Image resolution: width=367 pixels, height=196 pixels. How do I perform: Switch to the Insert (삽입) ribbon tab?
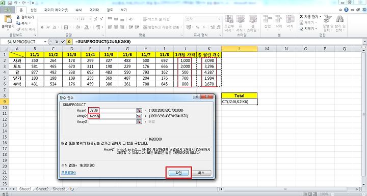[34, 10]
